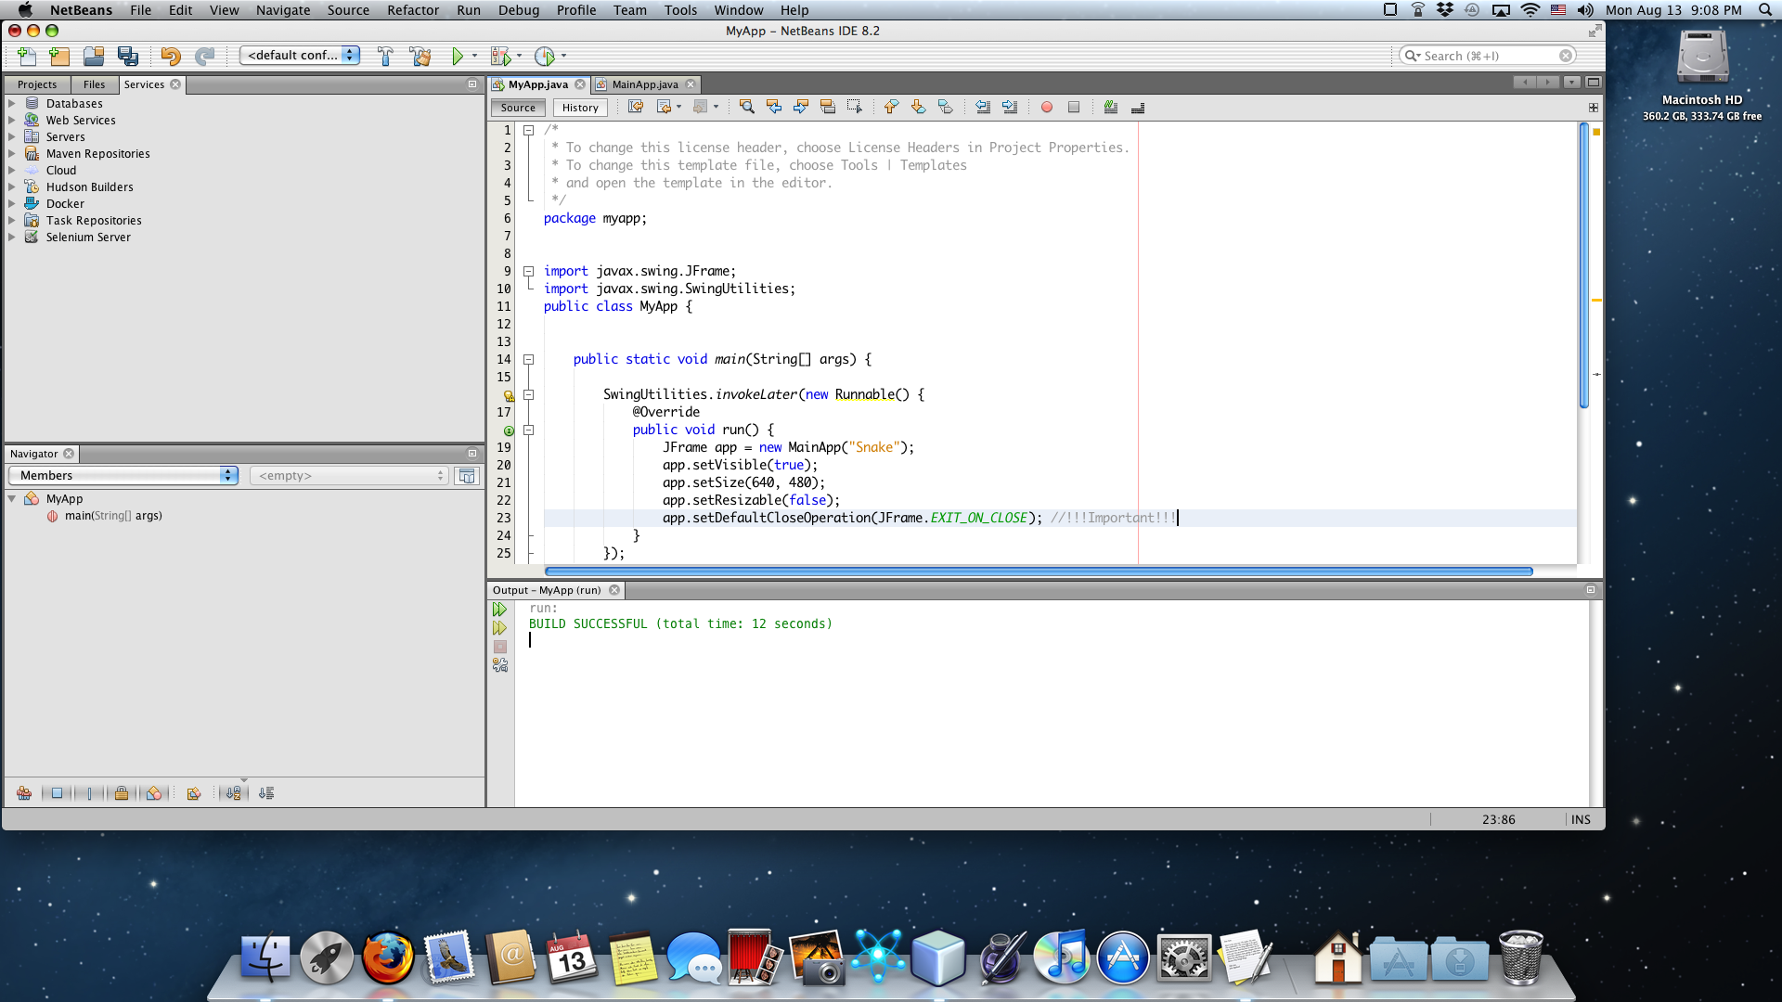Click the editor vertical scrollbar

click(1584, 265)
